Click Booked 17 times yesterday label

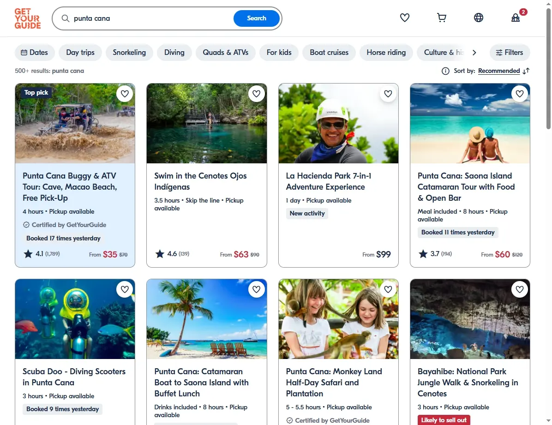tap(63, 239)
